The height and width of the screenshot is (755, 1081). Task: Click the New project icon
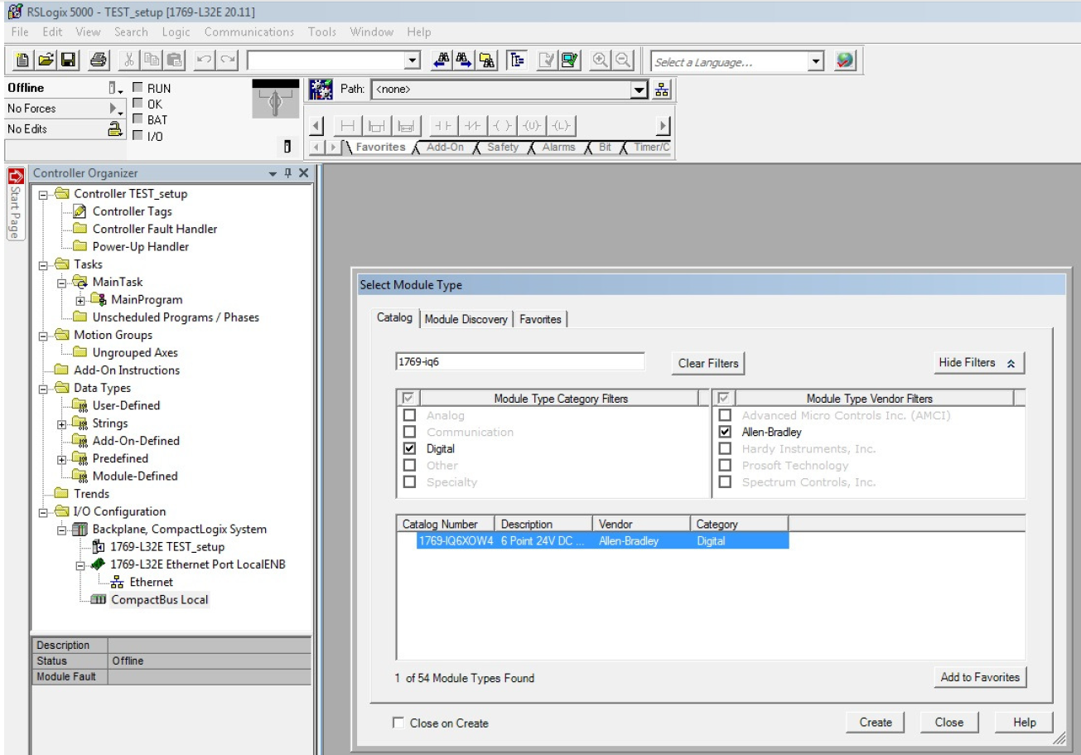(x=23, y=60)
